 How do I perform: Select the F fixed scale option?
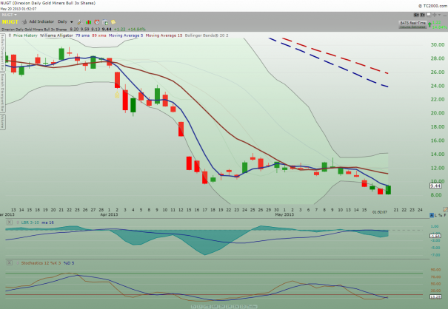pos(445,215)
